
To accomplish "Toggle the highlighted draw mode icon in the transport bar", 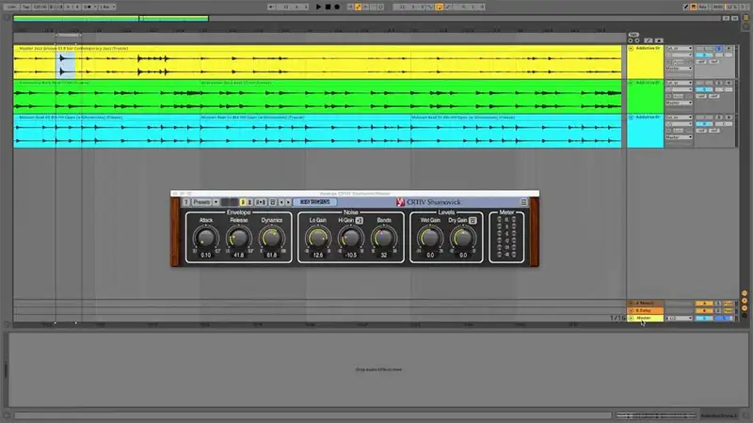I will pyautogui.click(x=358, y=7).
